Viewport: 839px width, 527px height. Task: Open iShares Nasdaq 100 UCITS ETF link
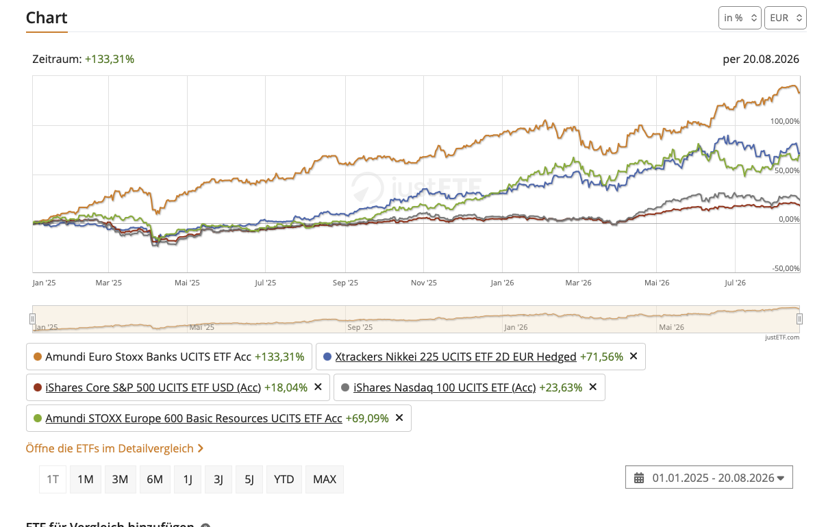[444, 387]
